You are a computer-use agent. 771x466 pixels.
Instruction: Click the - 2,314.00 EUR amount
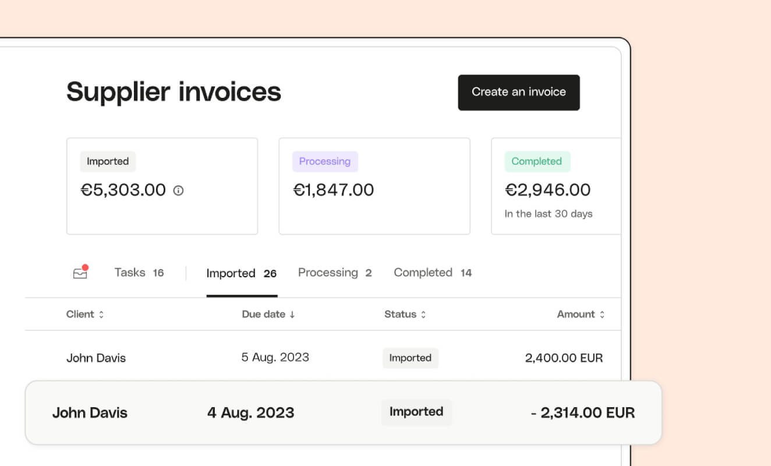tap(583, 412)
